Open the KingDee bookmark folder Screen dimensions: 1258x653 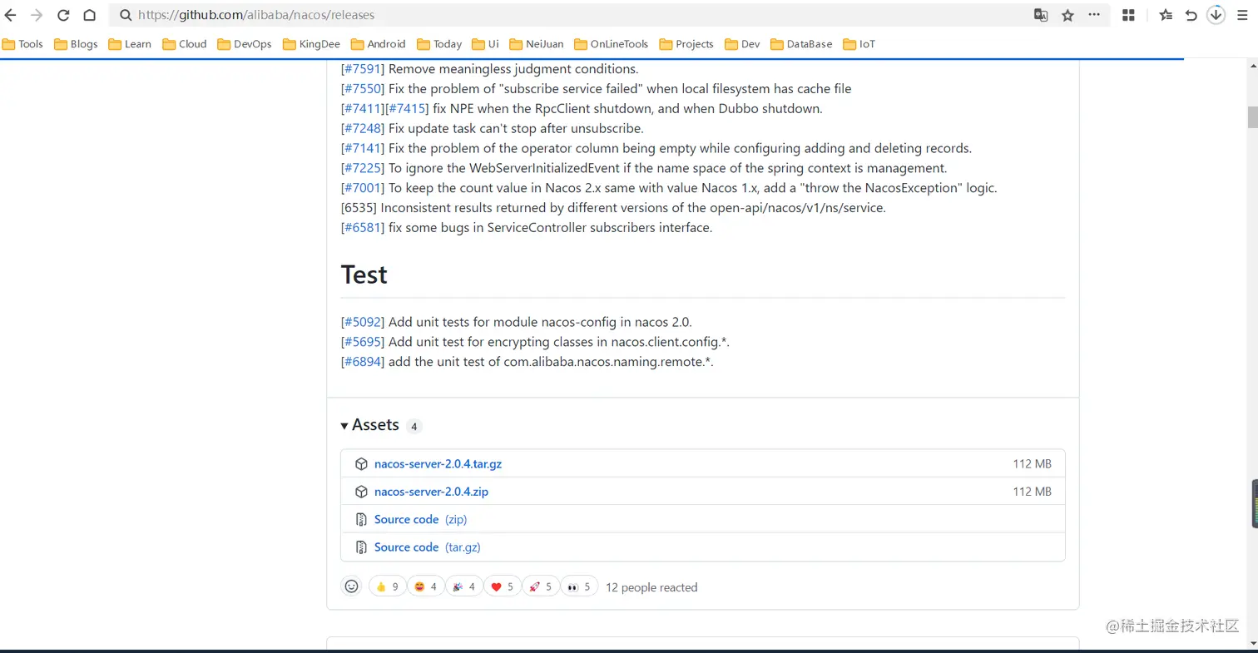312,44
